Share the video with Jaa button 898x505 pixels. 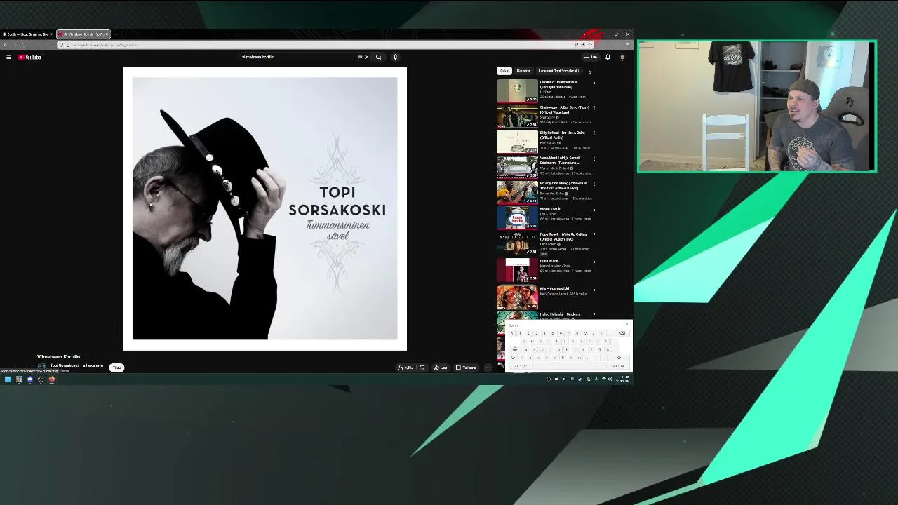[441, 368]
